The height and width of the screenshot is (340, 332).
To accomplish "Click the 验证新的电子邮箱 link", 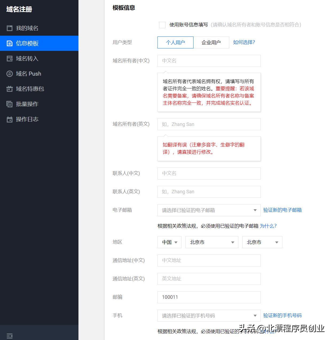I will pyautogui.click(x=283, y=210).
